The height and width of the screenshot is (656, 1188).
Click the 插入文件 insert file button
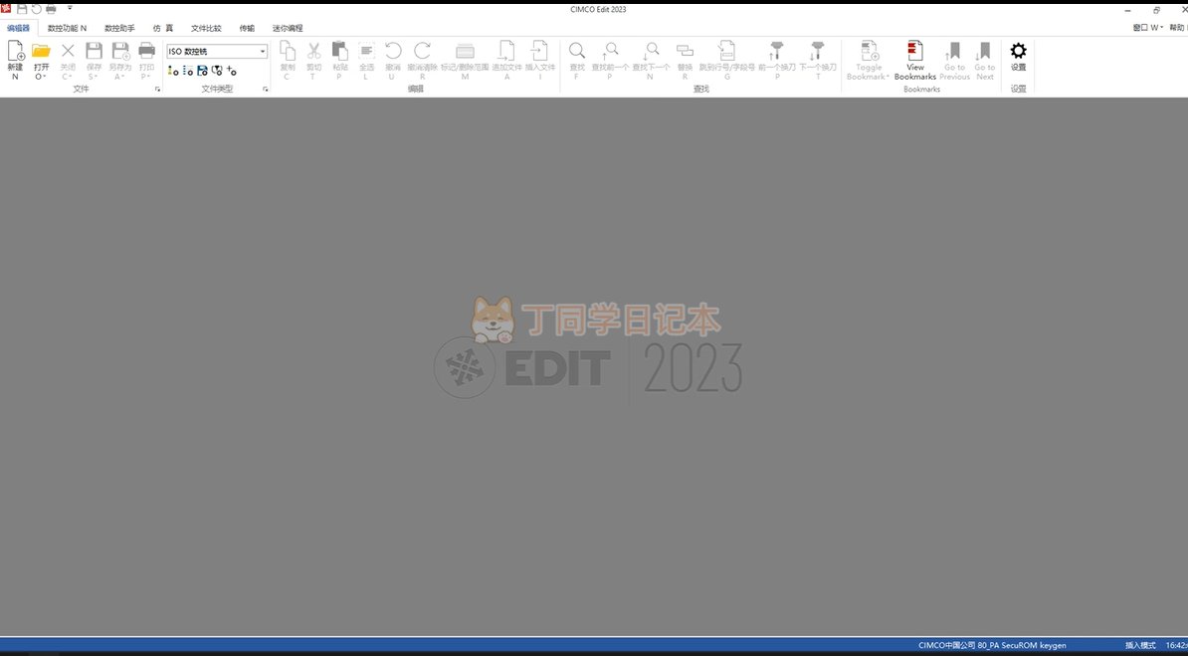coord(540,60)
